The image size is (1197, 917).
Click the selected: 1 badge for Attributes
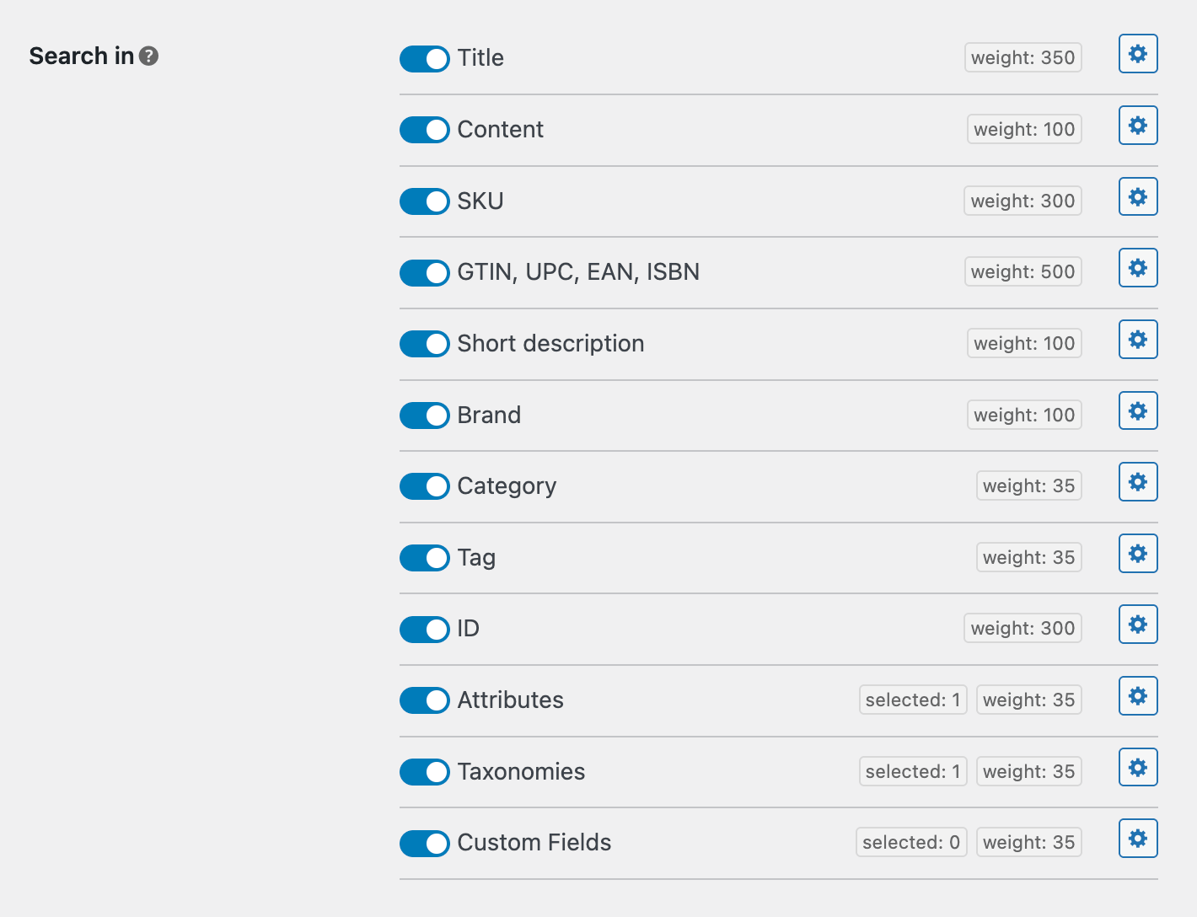coord(912,700)
